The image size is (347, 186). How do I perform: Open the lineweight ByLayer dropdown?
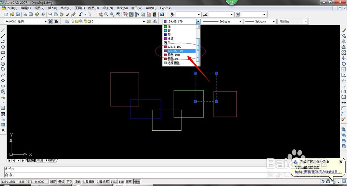click(273, 21)
